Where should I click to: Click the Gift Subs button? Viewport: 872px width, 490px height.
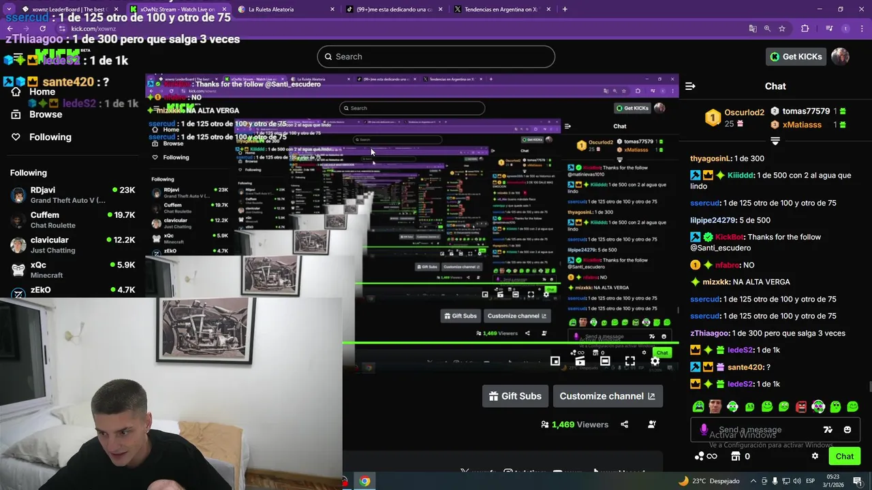point(515,396)
